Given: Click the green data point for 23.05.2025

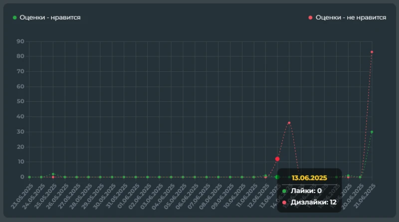Looking at the screenshot, I should 29,177.
